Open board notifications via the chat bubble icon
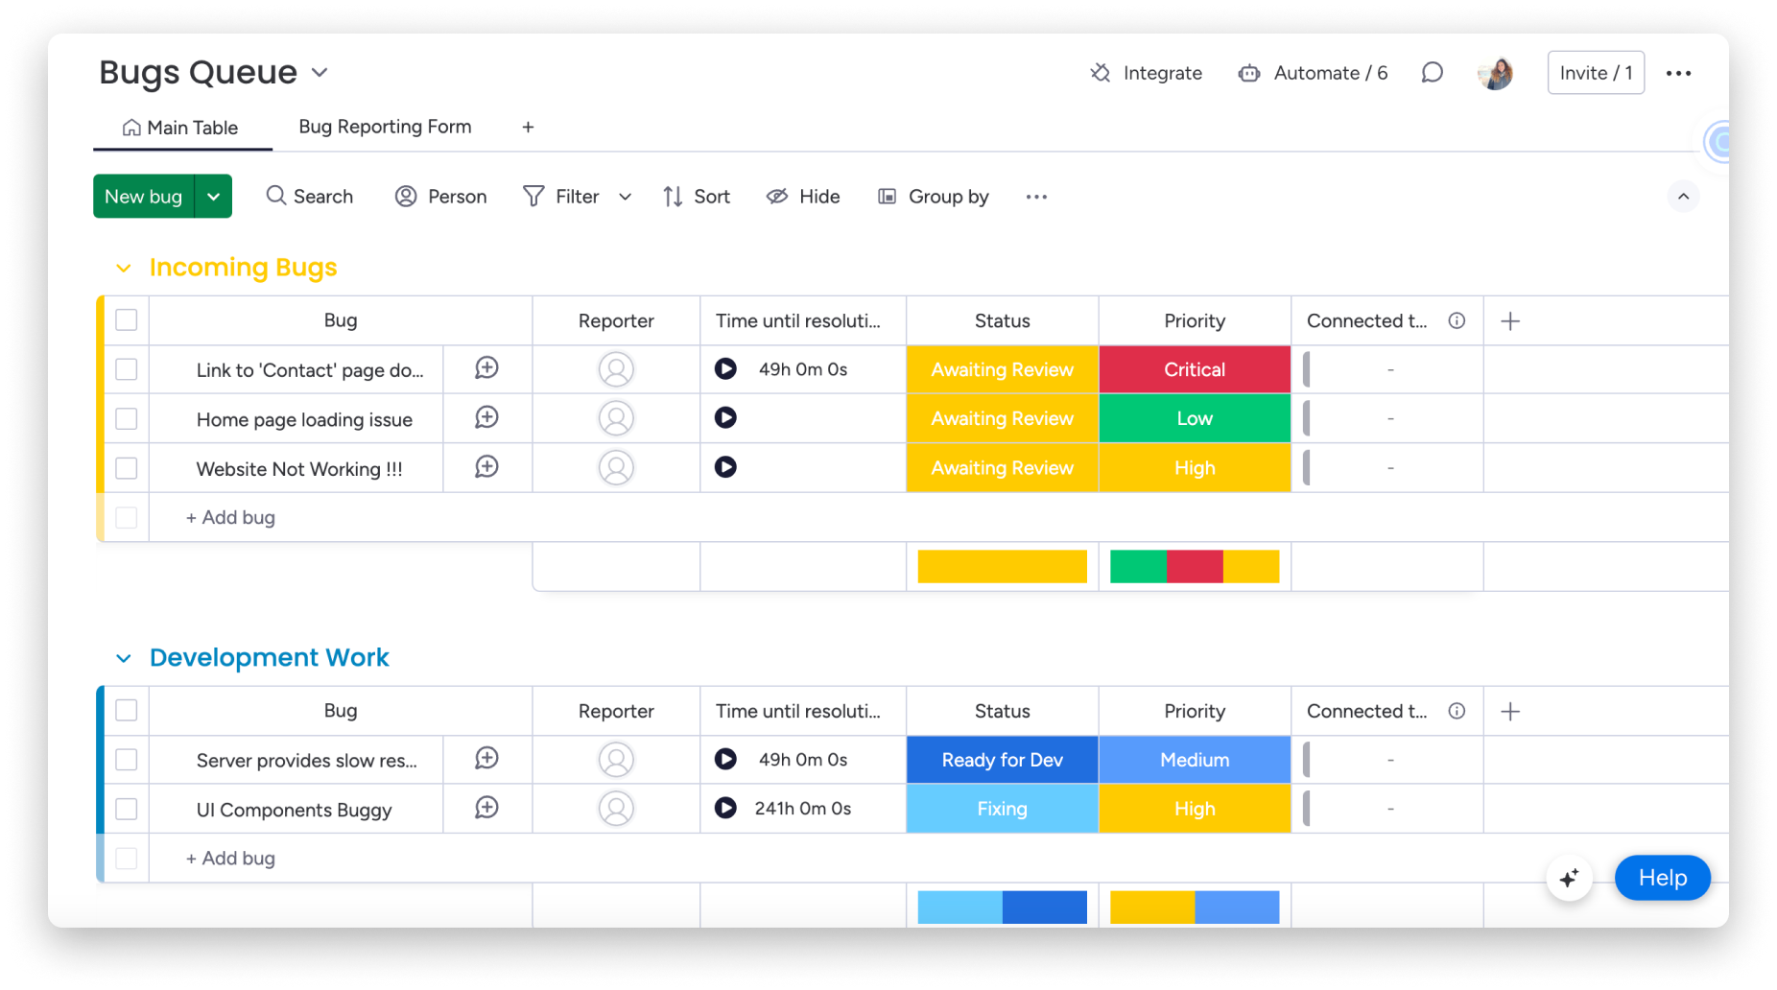1777x990 pixels. pos(1432,72)
